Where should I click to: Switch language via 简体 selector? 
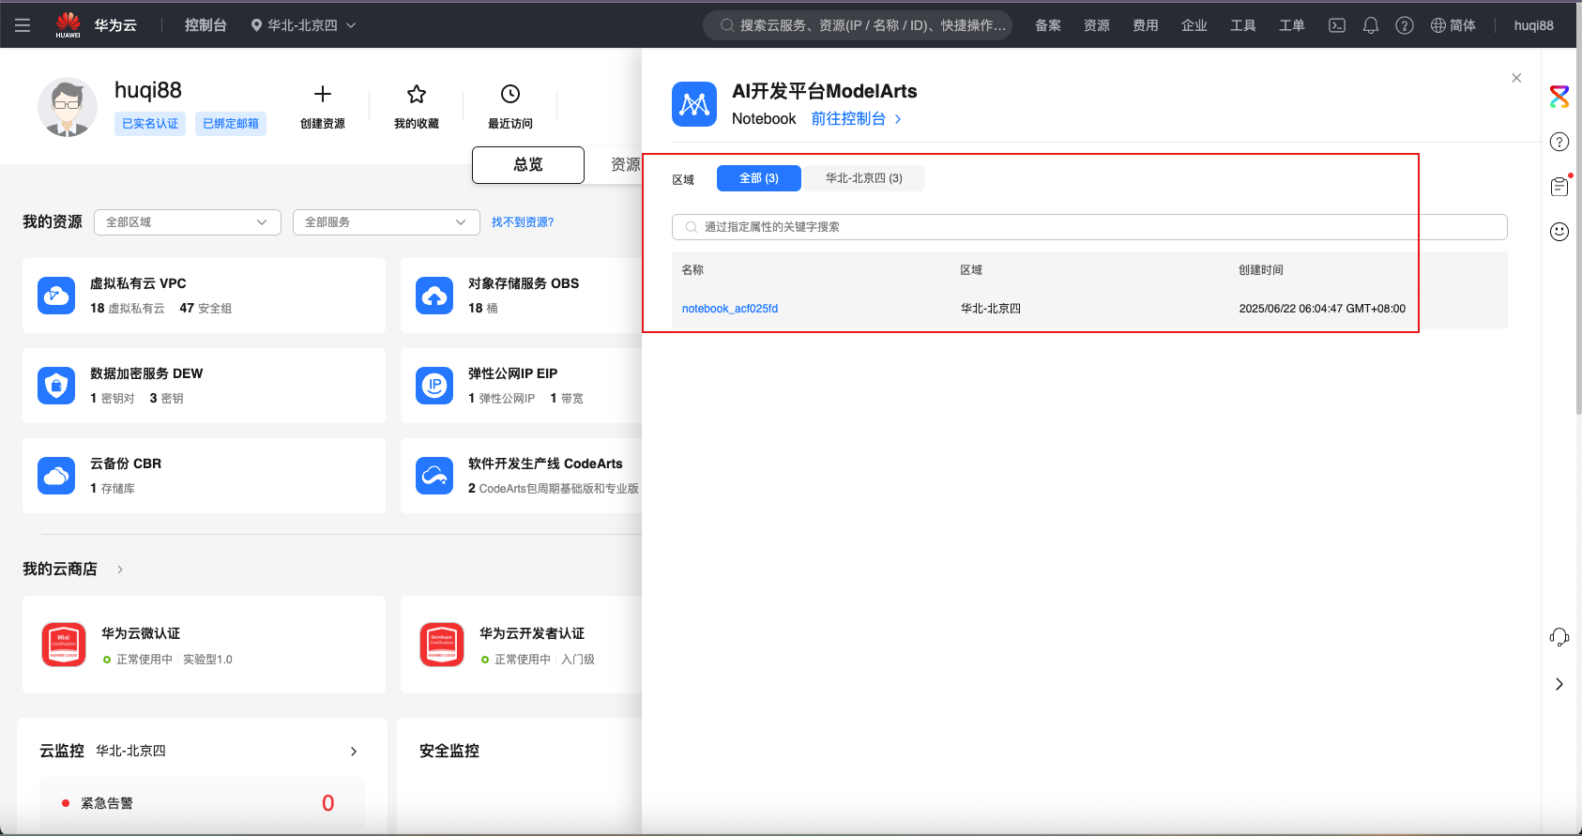[x=1453, y=25]
